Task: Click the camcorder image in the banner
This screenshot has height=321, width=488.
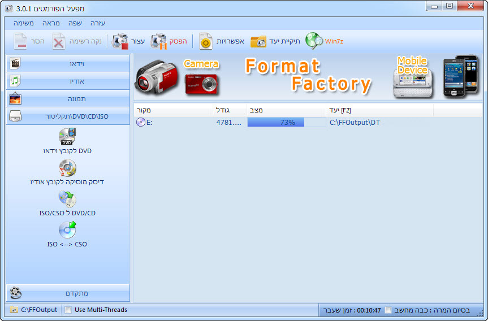Action: pos(157,77)
